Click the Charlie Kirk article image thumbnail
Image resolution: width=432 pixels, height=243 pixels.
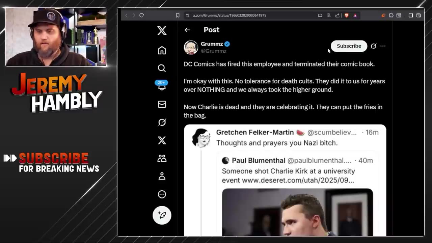pos(297,212)
